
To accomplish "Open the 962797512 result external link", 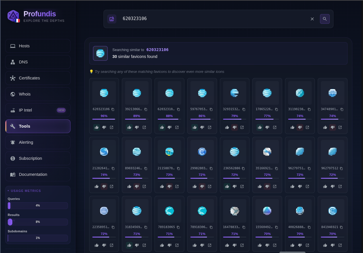I will (340, 186).
